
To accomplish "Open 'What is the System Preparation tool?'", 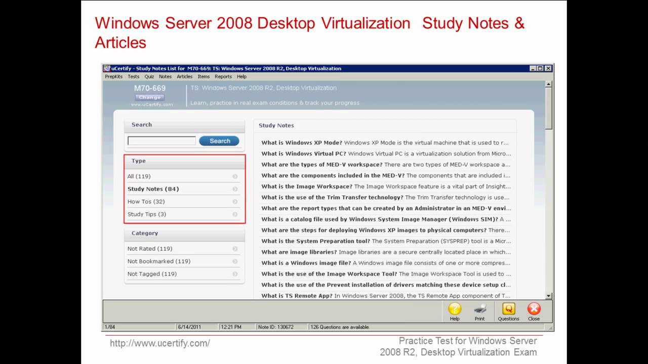I will [386, 241].
